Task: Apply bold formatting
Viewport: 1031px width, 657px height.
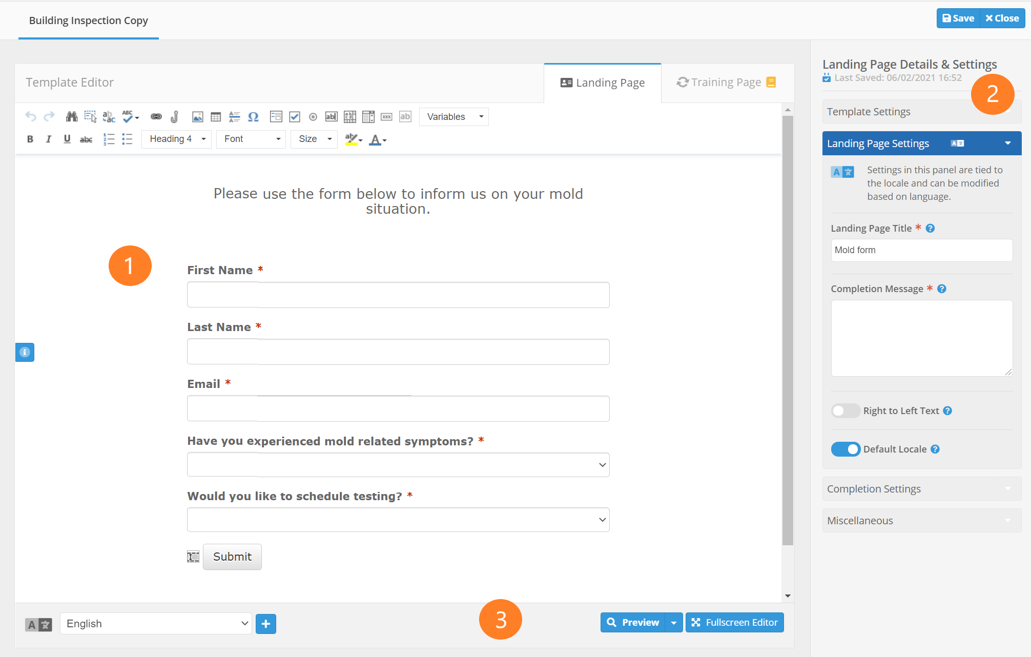Action: 30,139
